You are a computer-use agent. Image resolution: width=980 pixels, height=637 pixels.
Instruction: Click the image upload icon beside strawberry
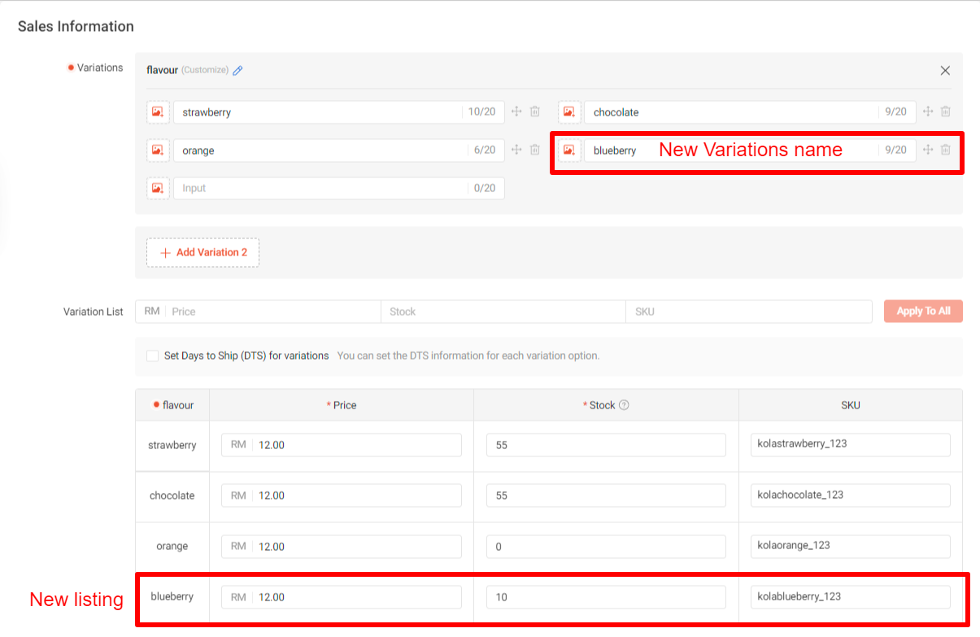click(x=158, y=112)
